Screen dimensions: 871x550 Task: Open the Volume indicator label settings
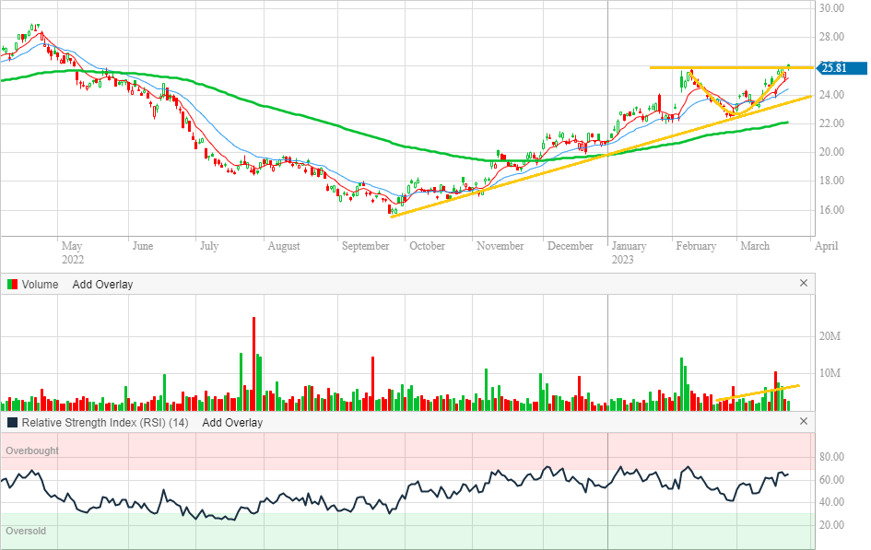click(x=40, y=284)
